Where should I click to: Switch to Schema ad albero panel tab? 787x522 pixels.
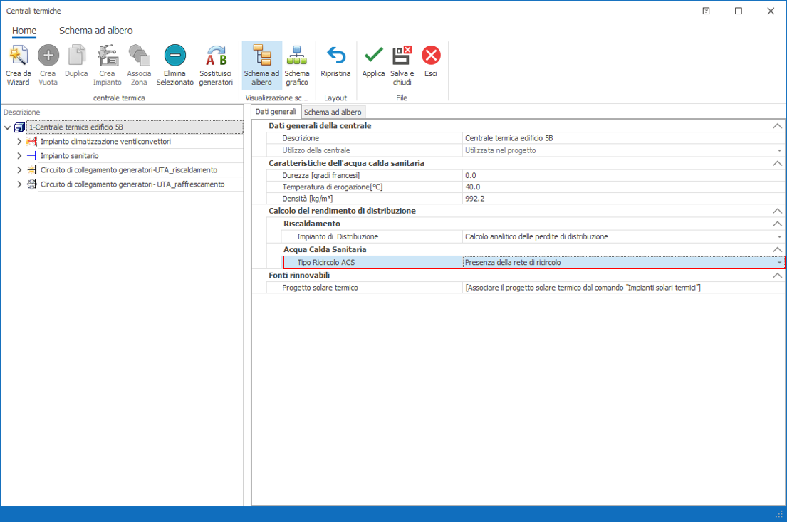click(x=333, y=112)
